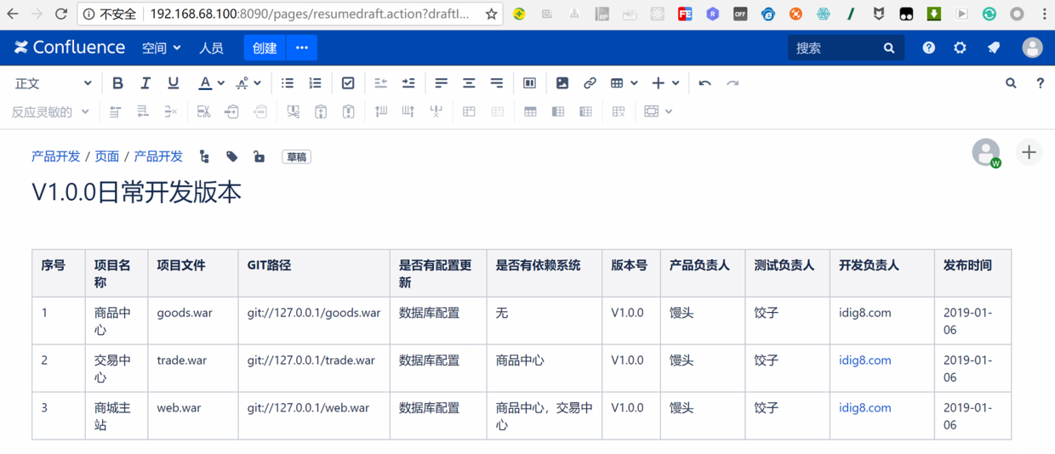
Task: Go to the 页面 breadcrumb link
Action: click(x=106, y=156)
